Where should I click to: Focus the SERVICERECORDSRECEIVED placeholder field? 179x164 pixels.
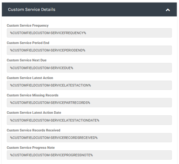coord(89,138)
